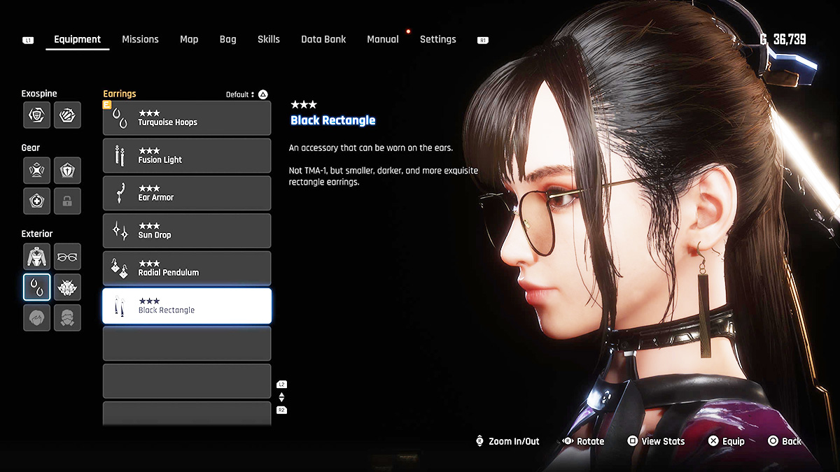Select the Earrings exterior slot
The height and width of the screenshot is (472, 840).
coord(36,287)
